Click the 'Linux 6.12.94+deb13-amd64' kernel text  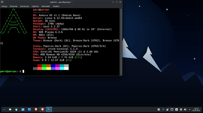[63, 18]
